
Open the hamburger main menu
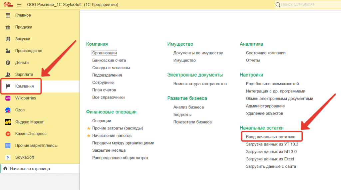(19, 5)
